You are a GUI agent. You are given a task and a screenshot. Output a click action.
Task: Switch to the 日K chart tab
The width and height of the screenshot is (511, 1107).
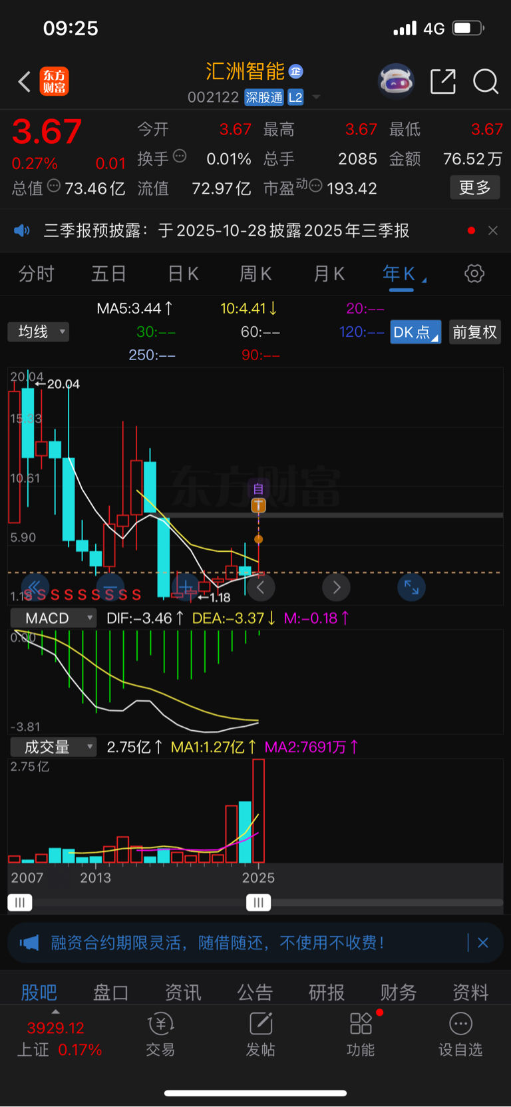(183, 274)
